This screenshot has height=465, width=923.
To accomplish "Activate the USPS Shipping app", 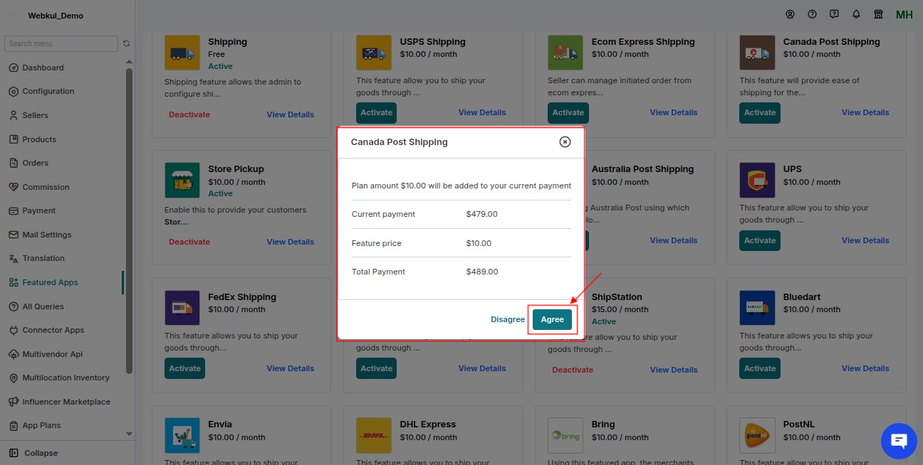I will 376,112.
